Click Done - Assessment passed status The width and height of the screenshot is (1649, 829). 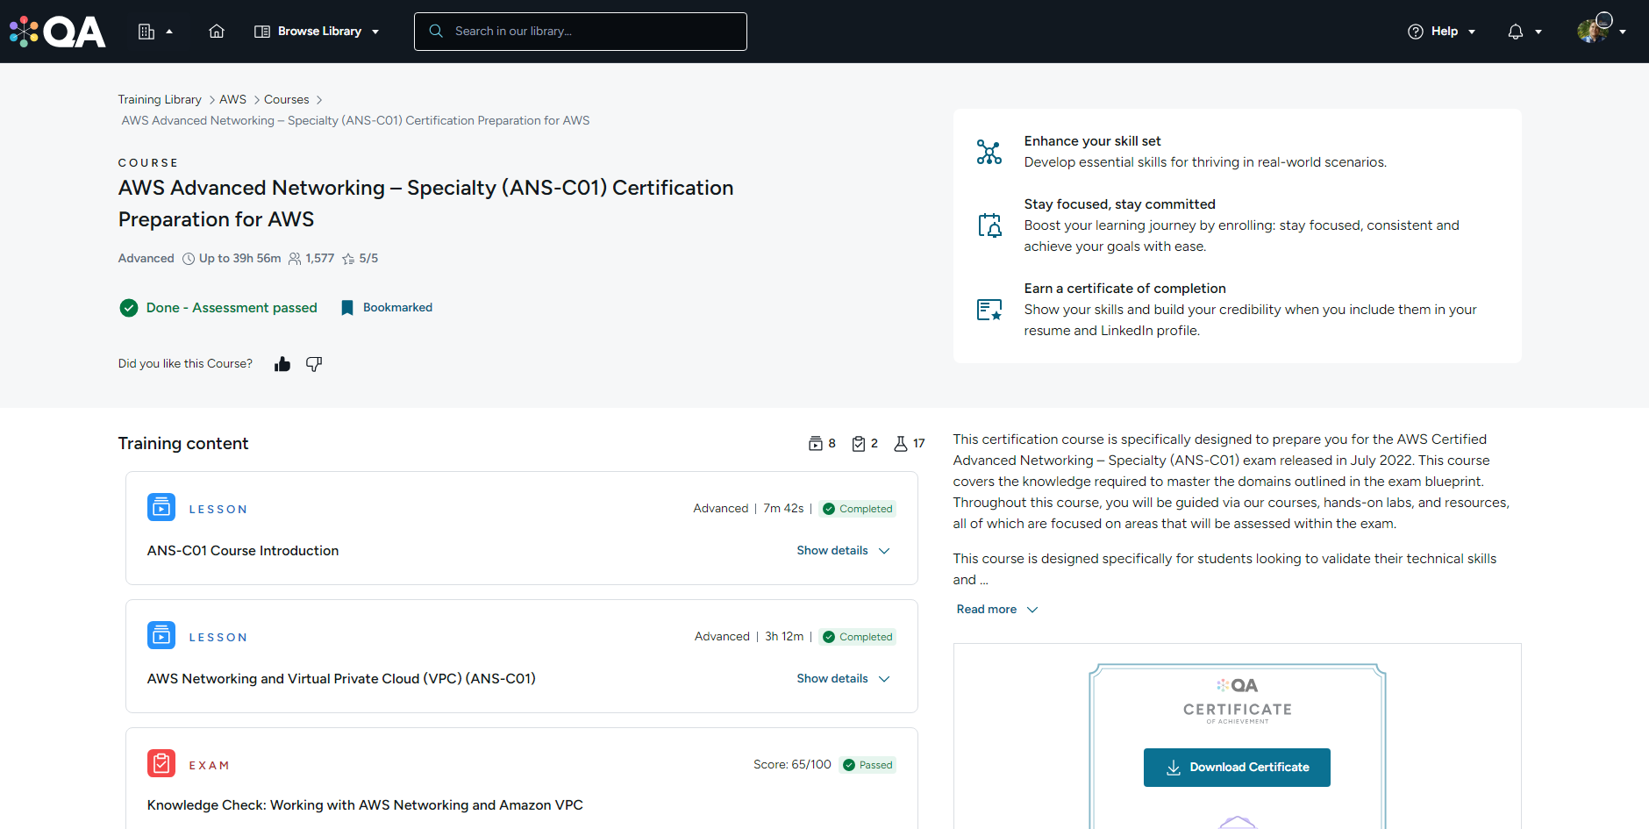pyautogui.click(x=218, y=308)
